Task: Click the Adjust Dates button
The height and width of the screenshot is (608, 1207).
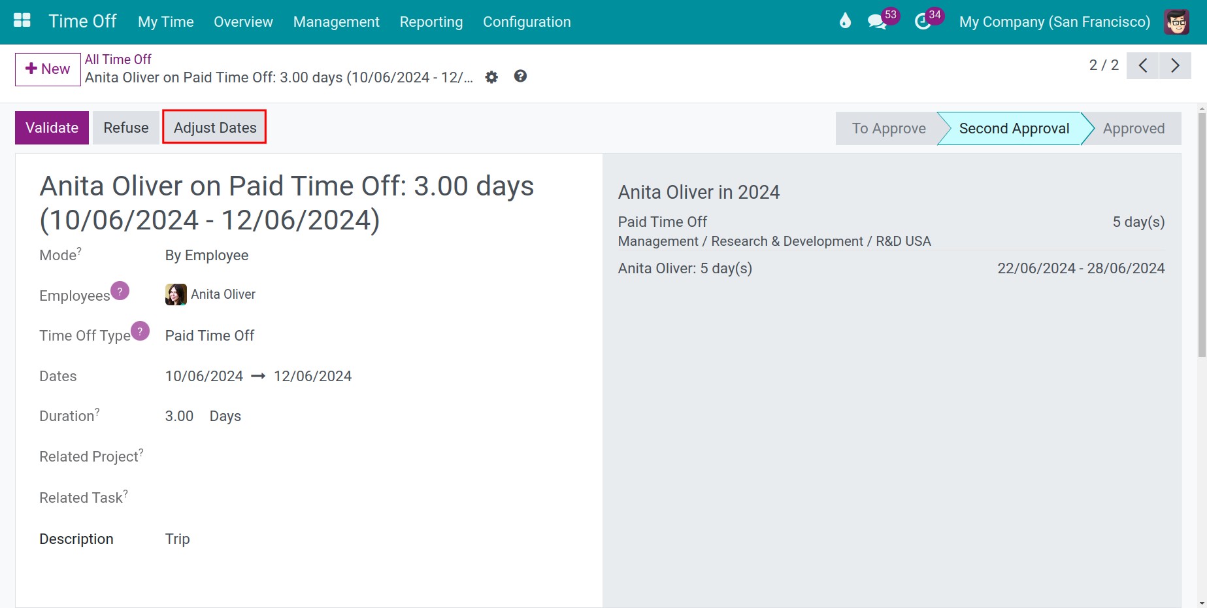Action: pos(215,127)
